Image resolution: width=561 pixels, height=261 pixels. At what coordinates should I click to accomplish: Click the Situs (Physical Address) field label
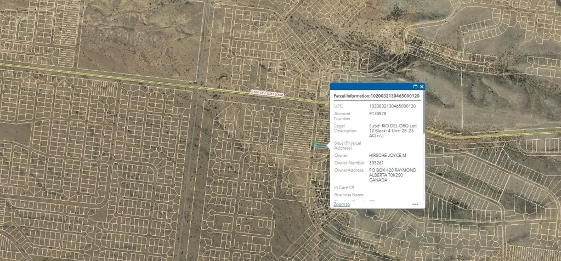tap(349, 145)
